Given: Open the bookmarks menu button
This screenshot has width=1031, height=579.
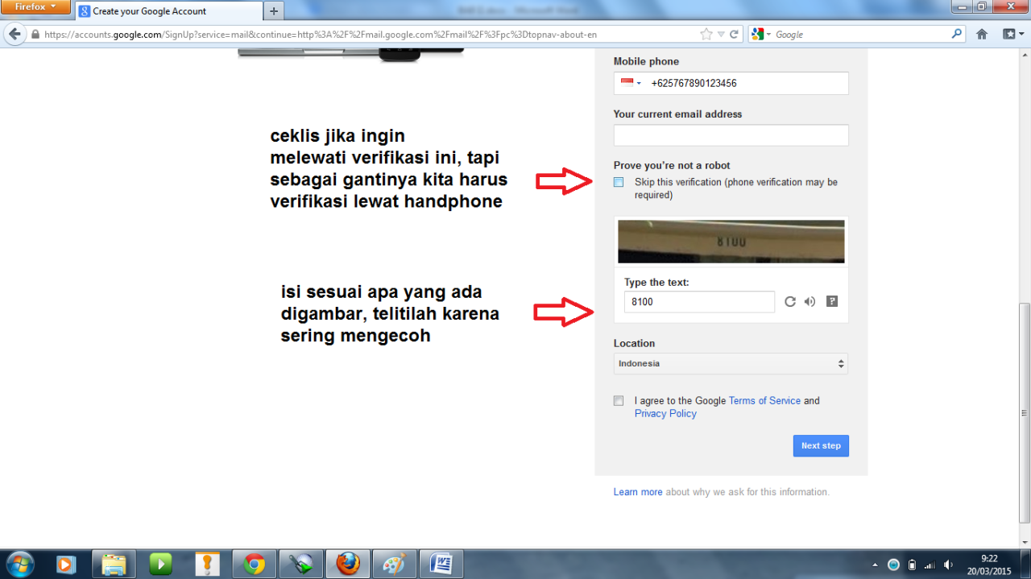Looking at the screenshot, I should [x=1012, y=35].
